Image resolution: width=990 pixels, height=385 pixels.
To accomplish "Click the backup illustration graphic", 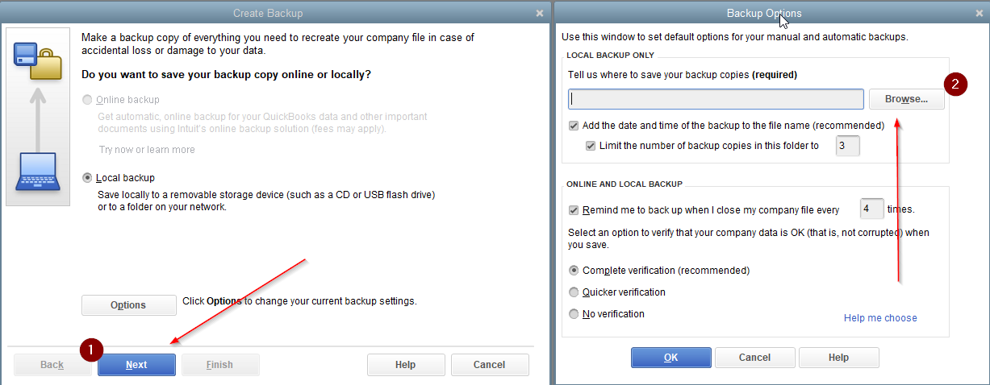I will click(38, 117).
